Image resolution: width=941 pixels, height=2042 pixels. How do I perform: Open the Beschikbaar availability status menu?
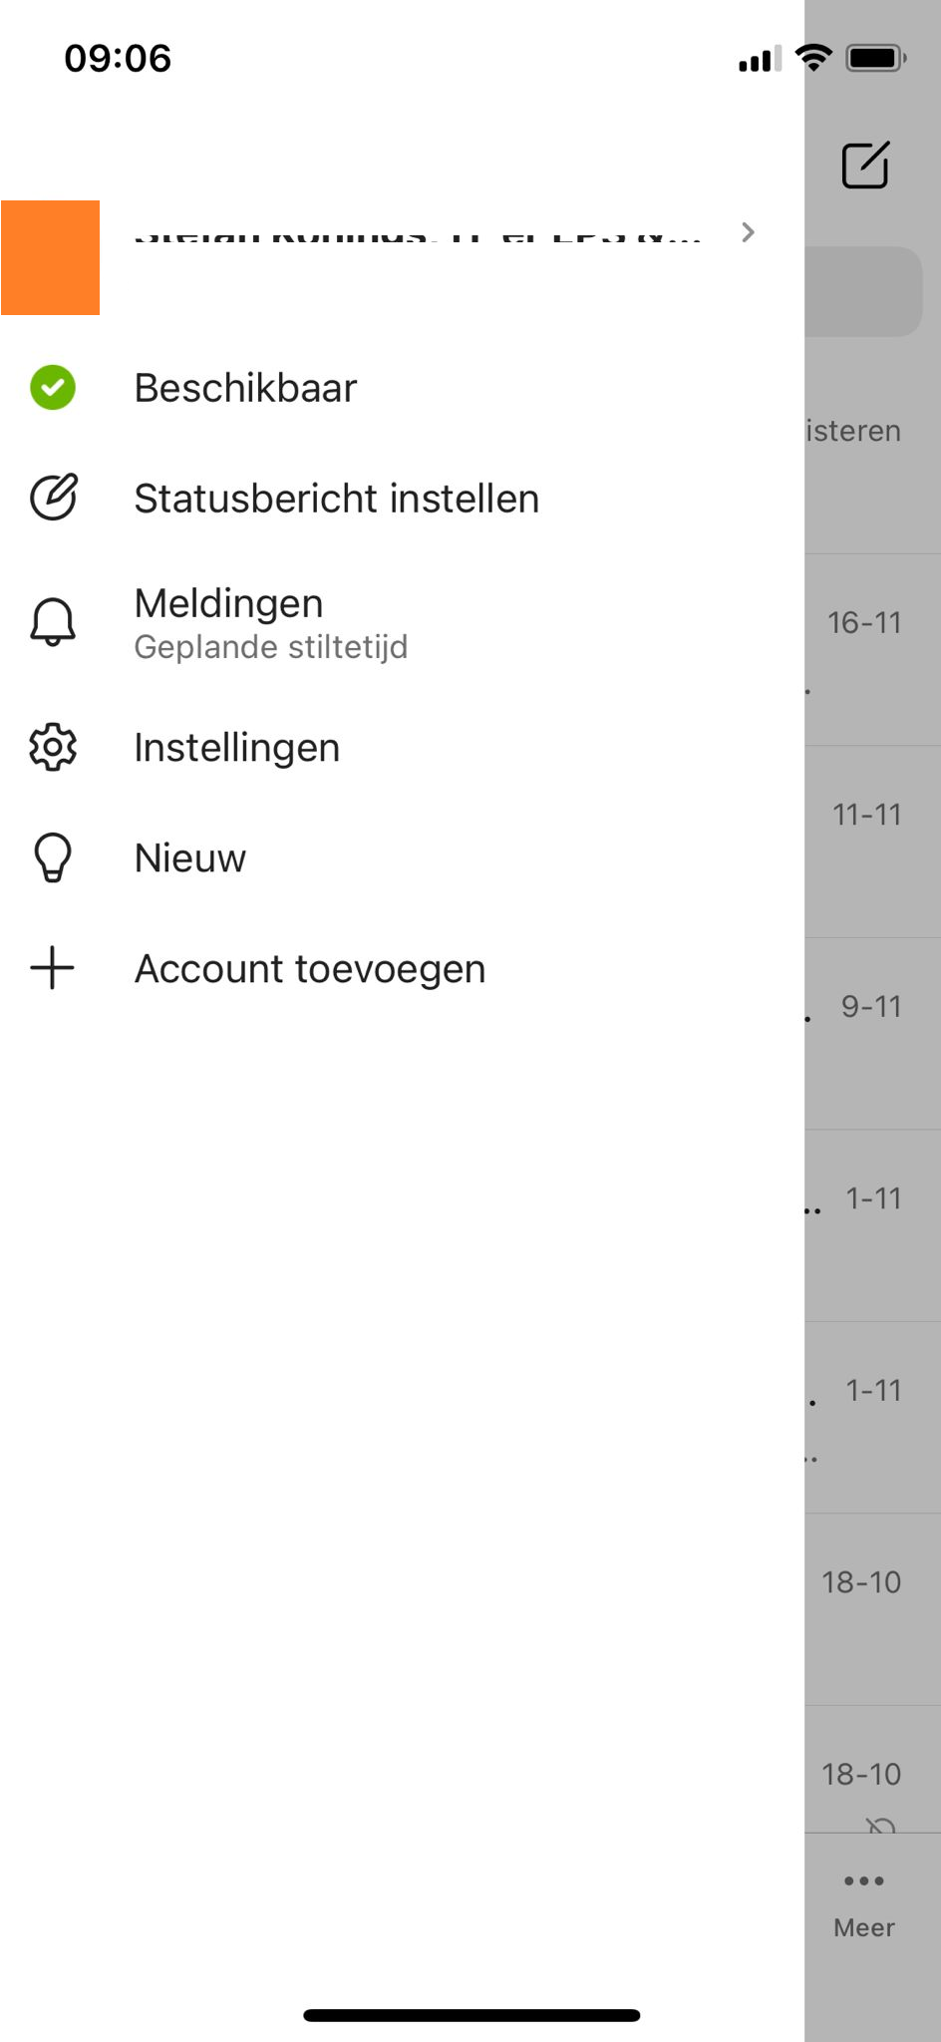click(245, 388)
